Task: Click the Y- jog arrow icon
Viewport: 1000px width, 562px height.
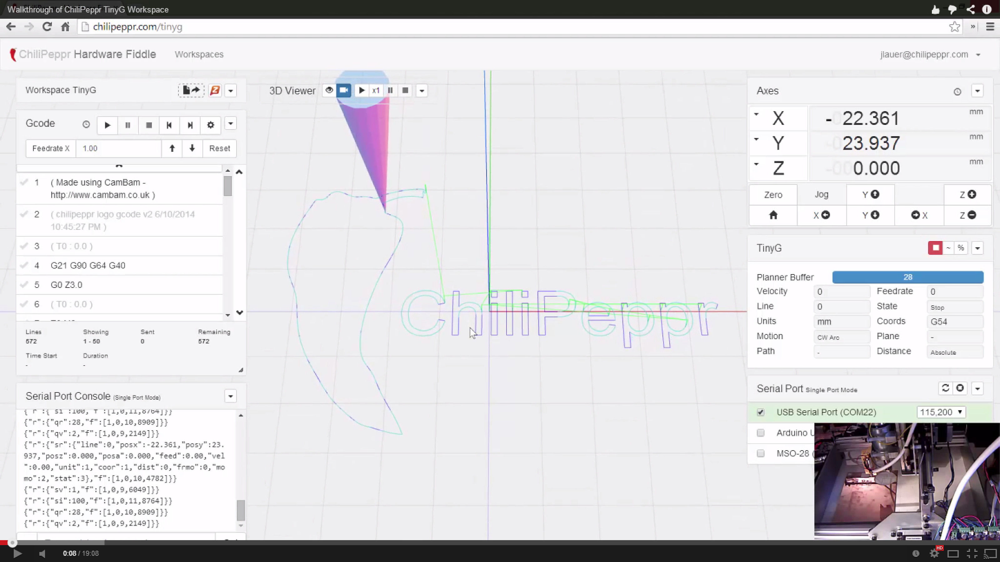Action: tap(870, 215)
